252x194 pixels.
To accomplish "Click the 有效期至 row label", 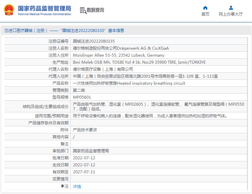I will coord(60,172).
